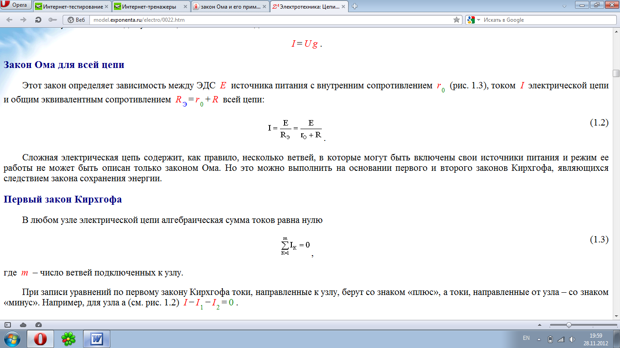
Task: Open the Windows Start menu
Action: pos(12,339)
